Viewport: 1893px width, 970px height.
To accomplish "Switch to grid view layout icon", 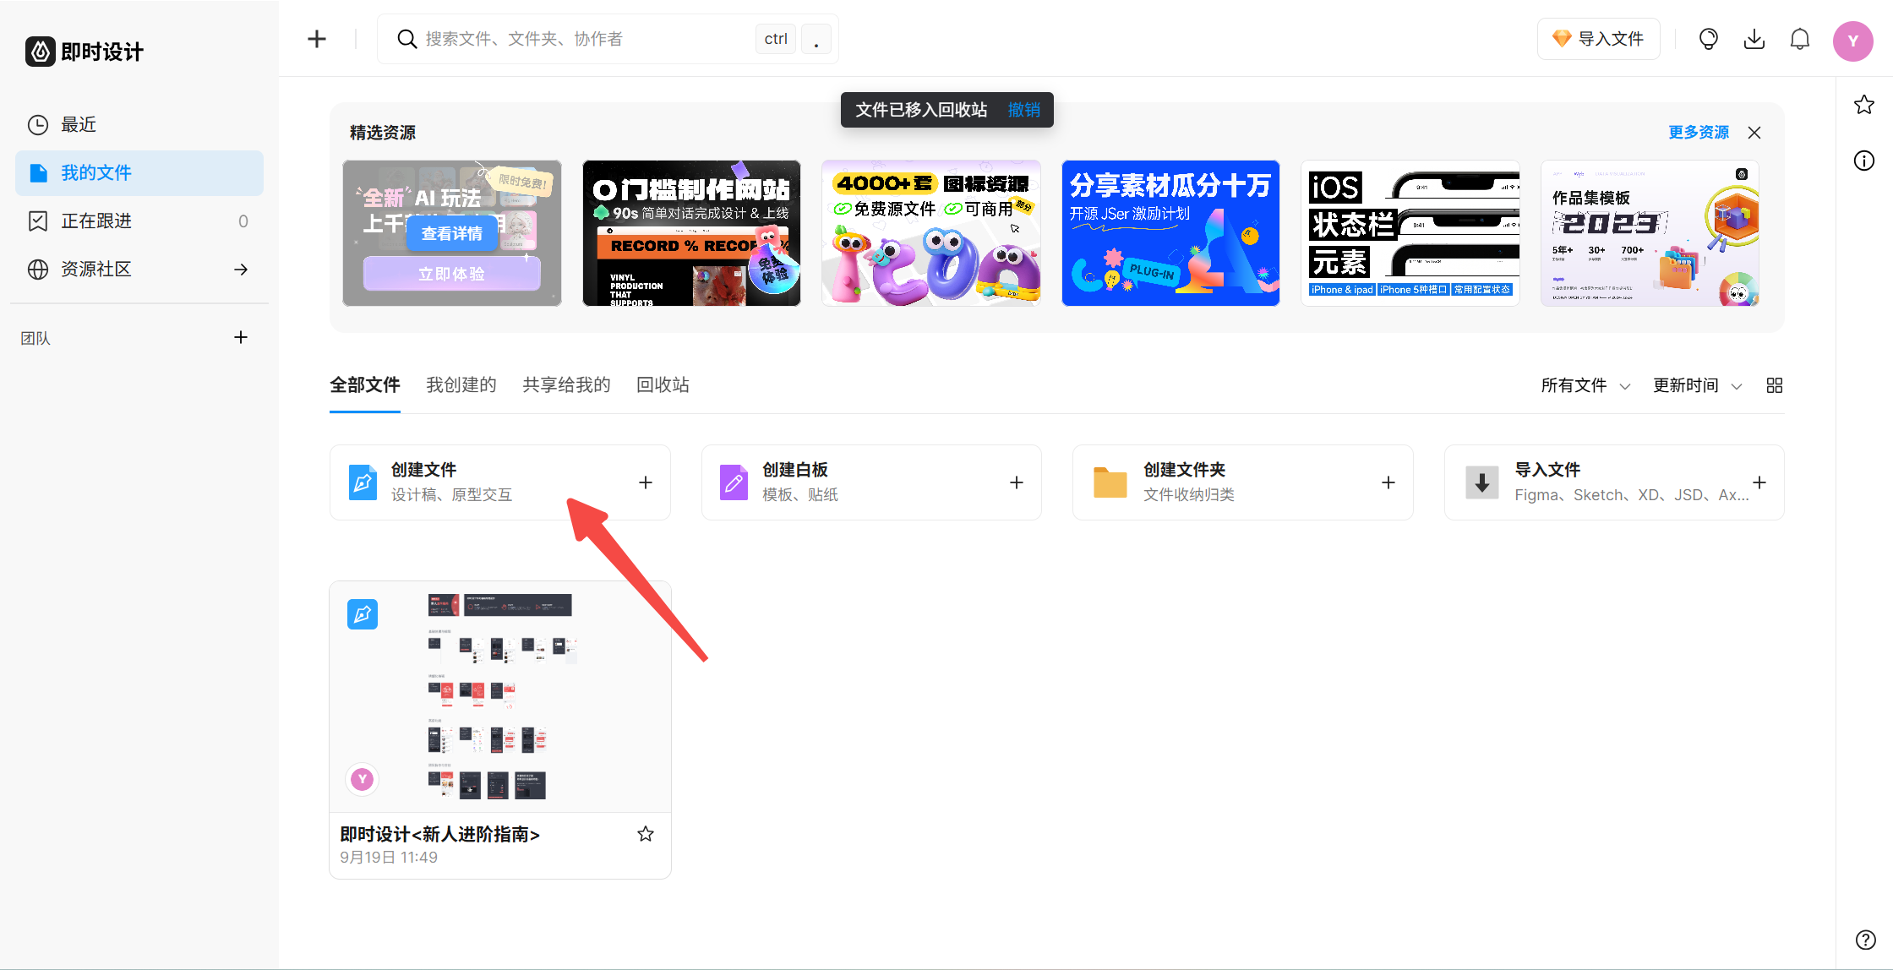I will (1775, 385).
